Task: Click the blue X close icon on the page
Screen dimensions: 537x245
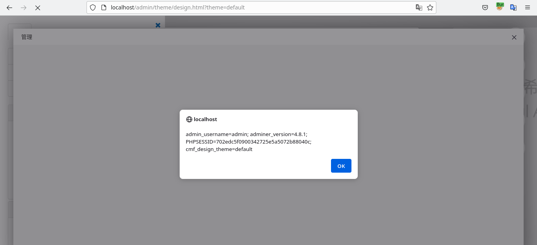Action: [x=158, y=25]
